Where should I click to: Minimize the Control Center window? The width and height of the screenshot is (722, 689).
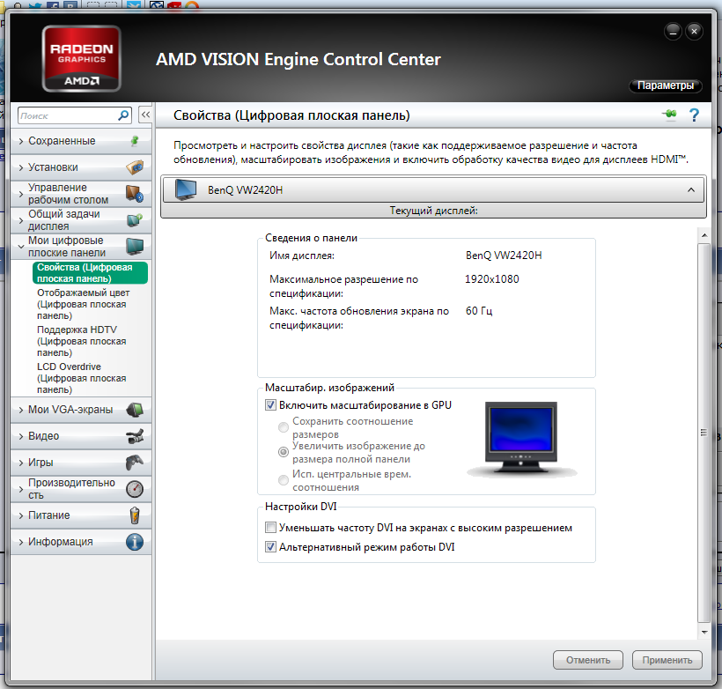point(673,32)
